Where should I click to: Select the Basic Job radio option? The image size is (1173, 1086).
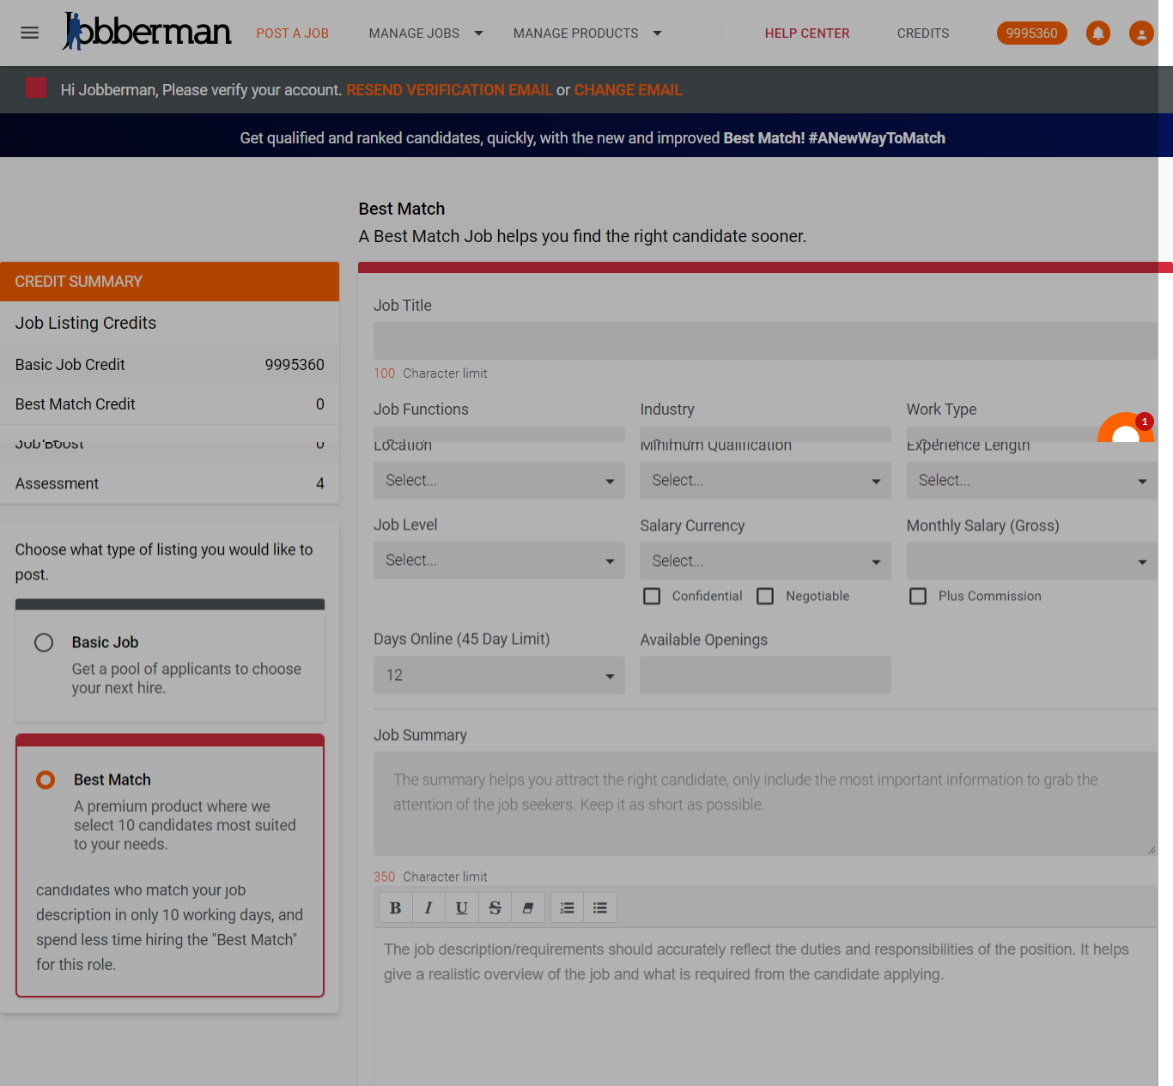tap(44, 642)
